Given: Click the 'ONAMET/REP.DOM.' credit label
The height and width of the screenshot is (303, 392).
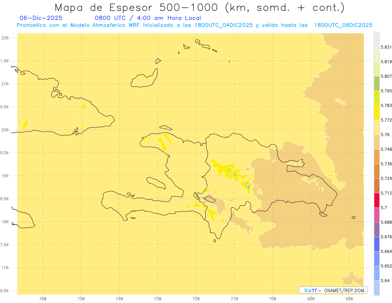Looking at the screenshot, I should [345, 290].
